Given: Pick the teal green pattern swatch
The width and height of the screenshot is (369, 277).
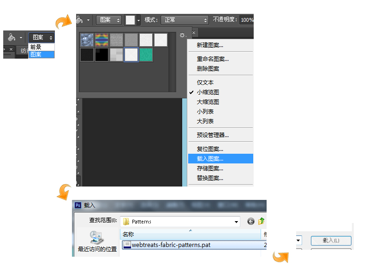Looking at the screenshot, I should [x=146, y=54].
